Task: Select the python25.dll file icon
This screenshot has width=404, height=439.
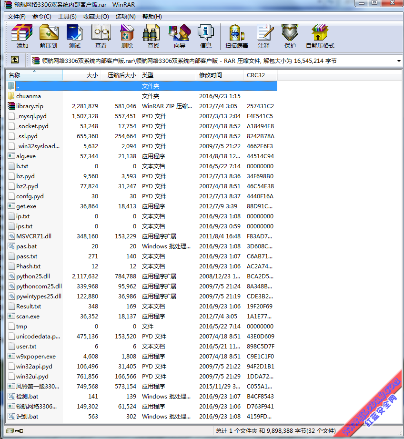Action: click(x=11, y=276)
